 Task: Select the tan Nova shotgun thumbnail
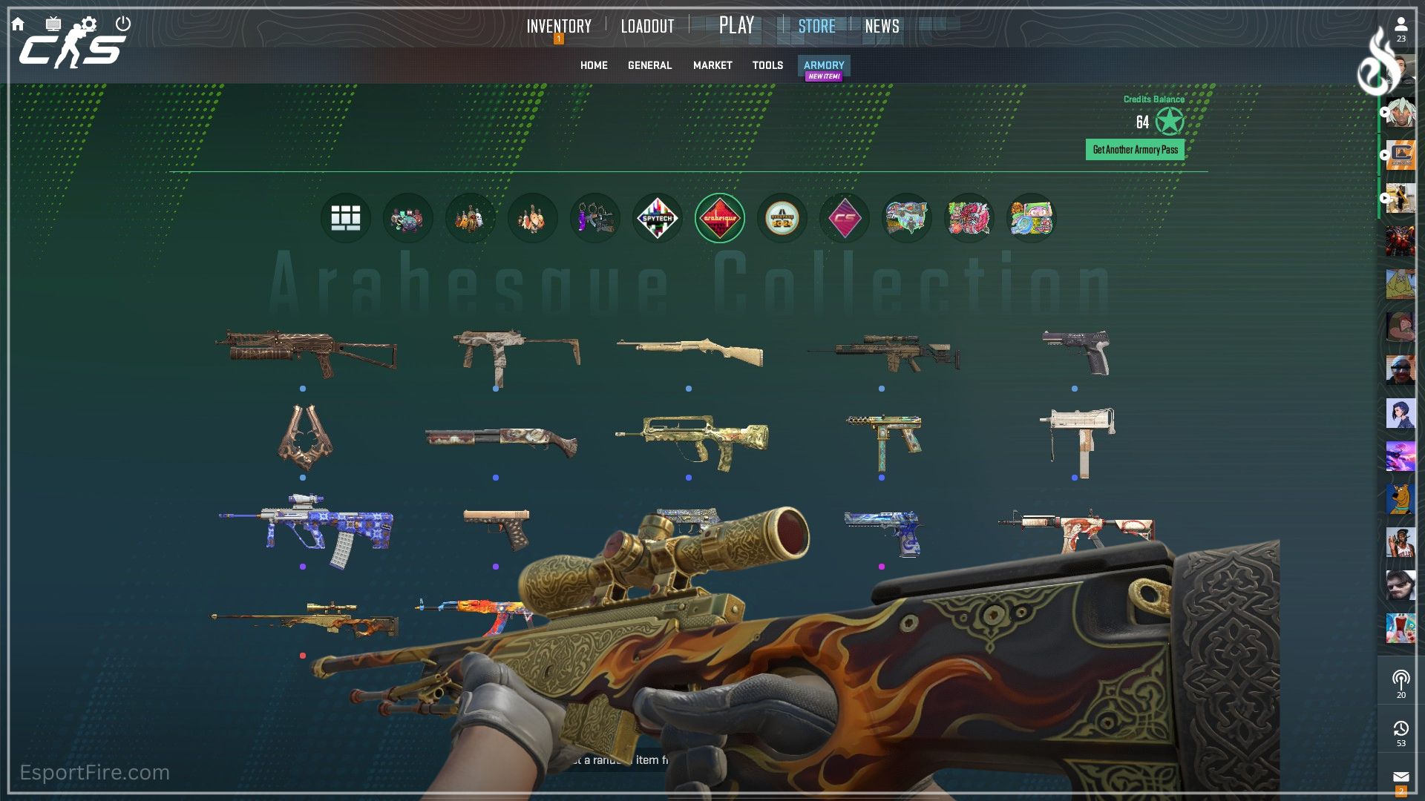point(689,352)
